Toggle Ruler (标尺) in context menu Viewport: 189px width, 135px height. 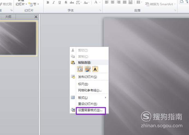89,84
